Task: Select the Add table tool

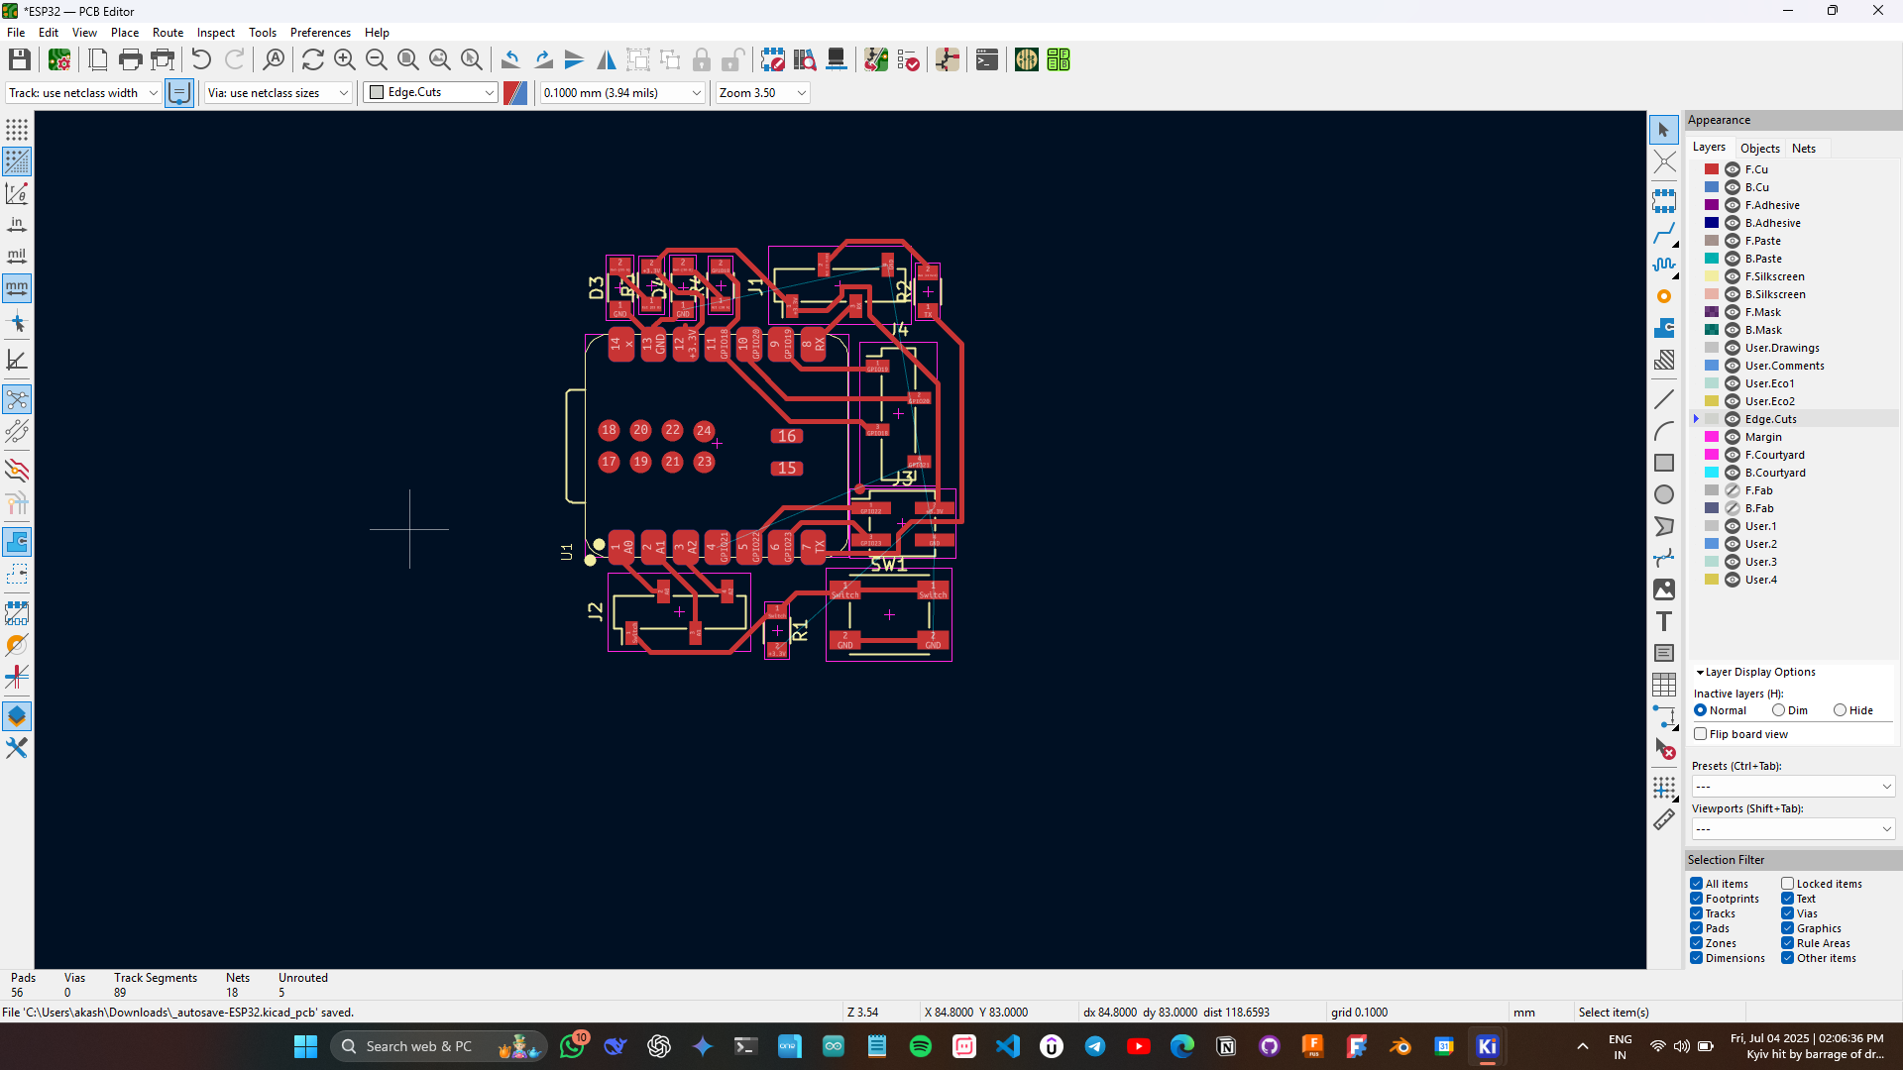Action: point(1664,685)
